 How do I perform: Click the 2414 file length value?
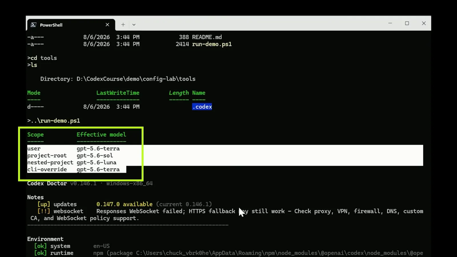tap(182, 44)
